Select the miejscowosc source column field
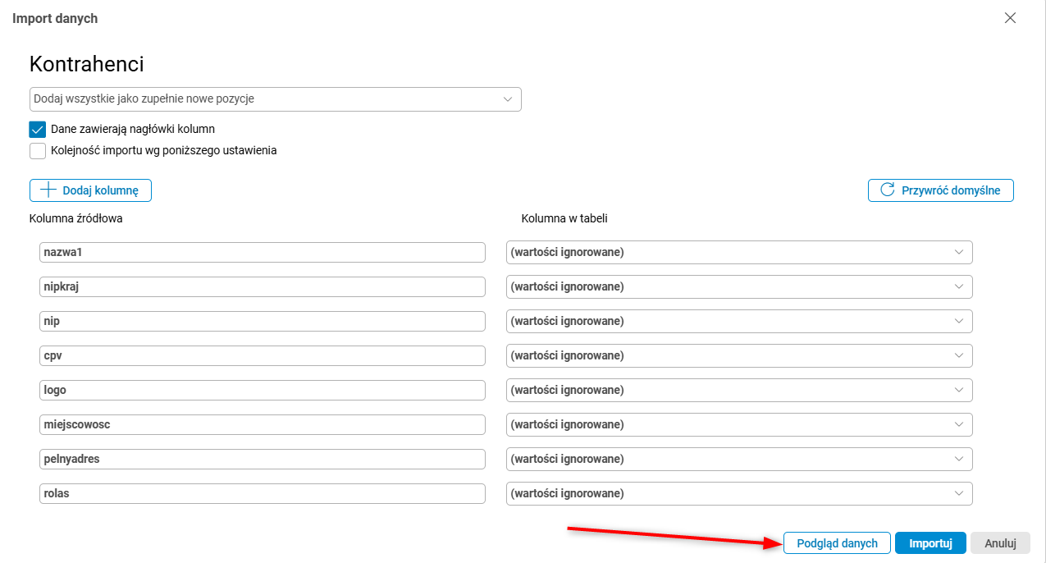 click(x=262, y=425)
